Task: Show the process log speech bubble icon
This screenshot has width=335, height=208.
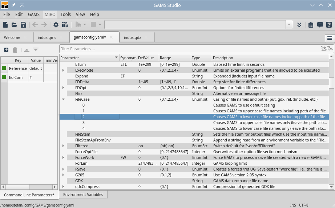Action: [x=320, y=25]
